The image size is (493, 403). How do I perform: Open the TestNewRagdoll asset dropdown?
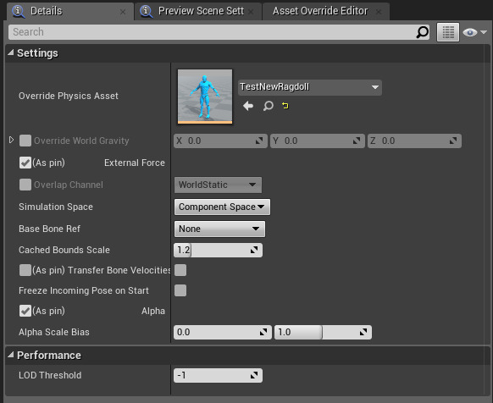310,87
